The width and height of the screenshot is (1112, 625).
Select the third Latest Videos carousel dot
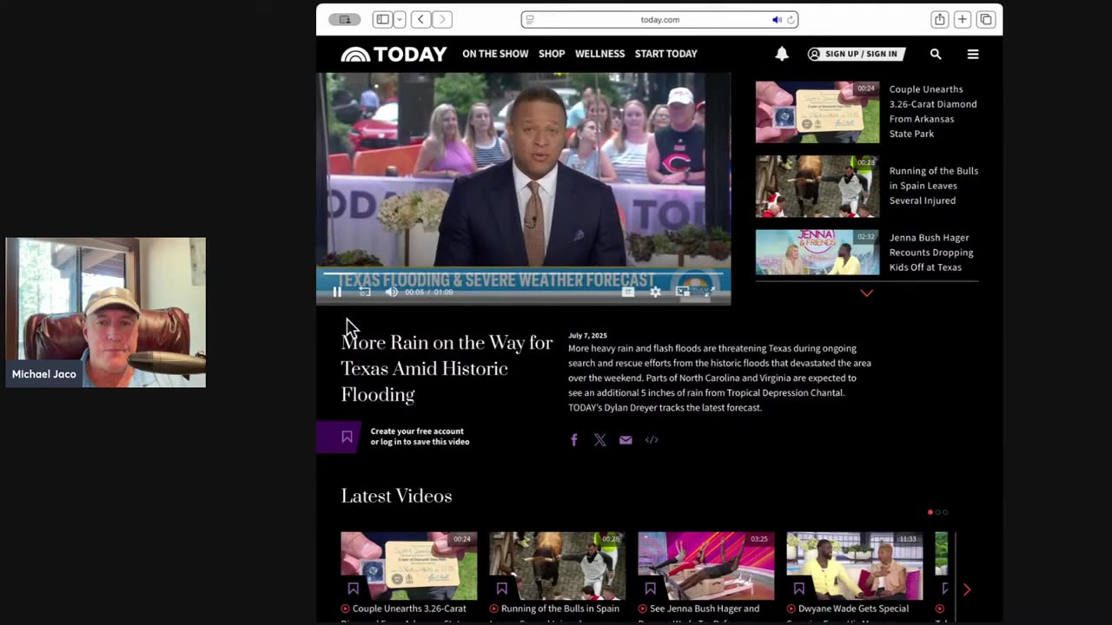[945, 512]
